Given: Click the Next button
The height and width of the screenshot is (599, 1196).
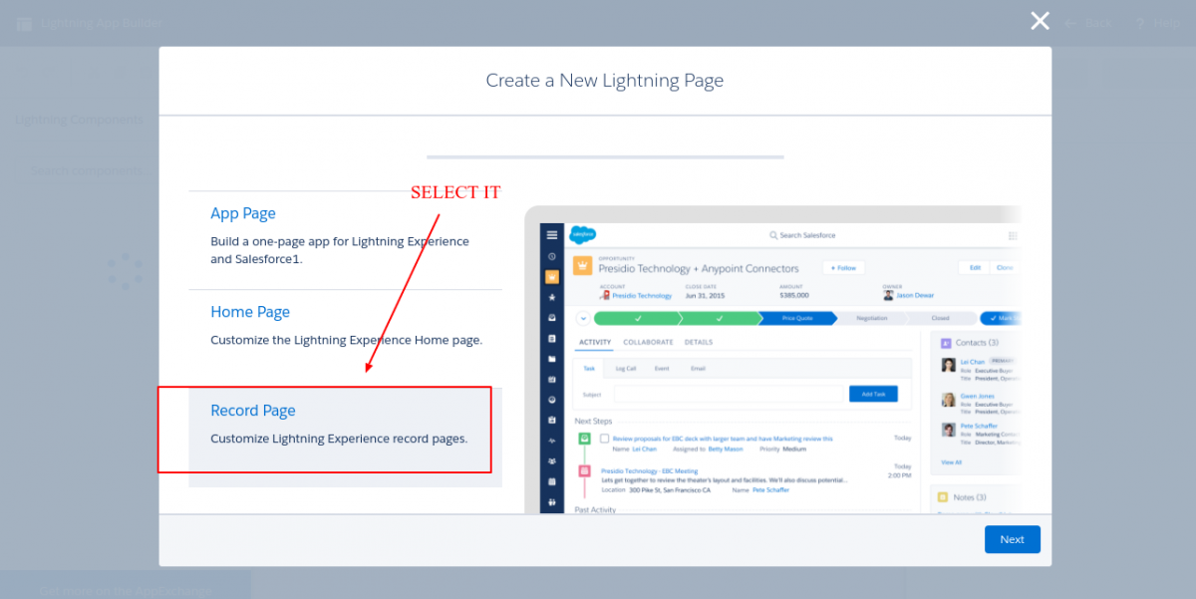Looking at the screenshot, I should (1013, 539).
